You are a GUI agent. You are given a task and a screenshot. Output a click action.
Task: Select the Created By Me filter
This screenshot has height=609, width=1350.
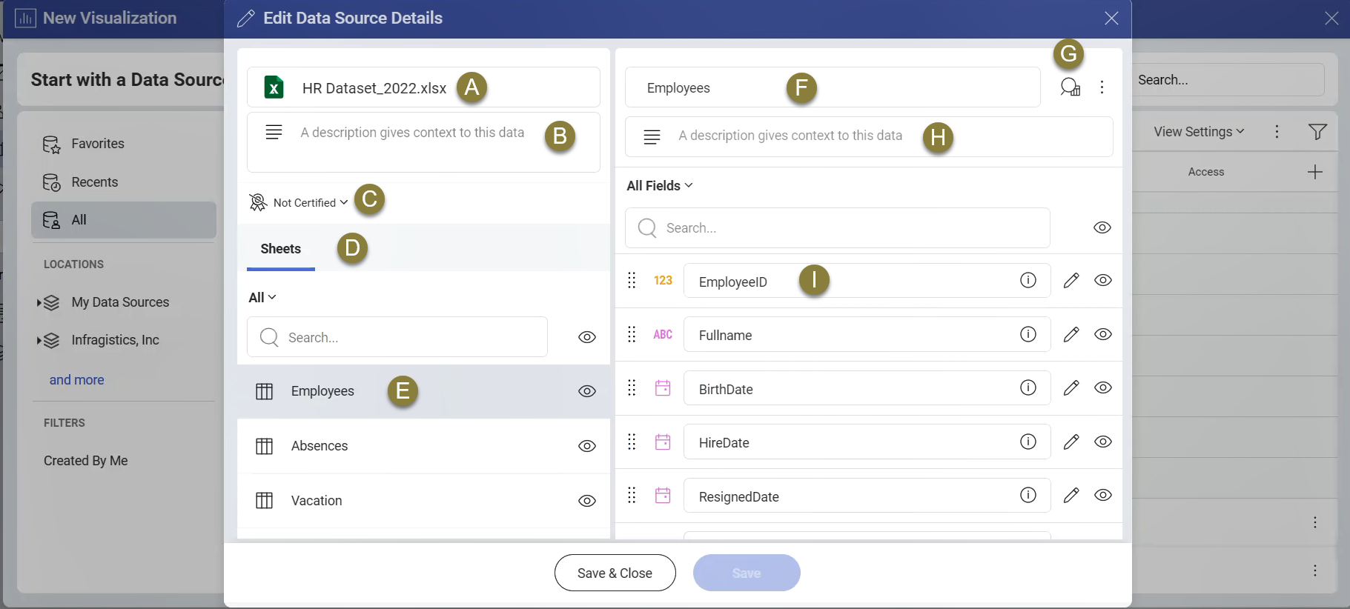pos(86,461)
